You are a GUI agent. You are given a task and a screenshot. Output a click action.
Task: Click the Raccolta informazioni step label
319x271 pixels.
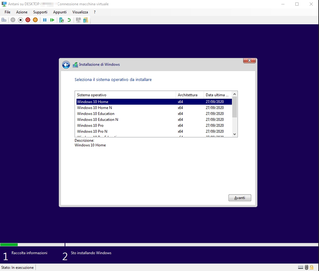29,253
